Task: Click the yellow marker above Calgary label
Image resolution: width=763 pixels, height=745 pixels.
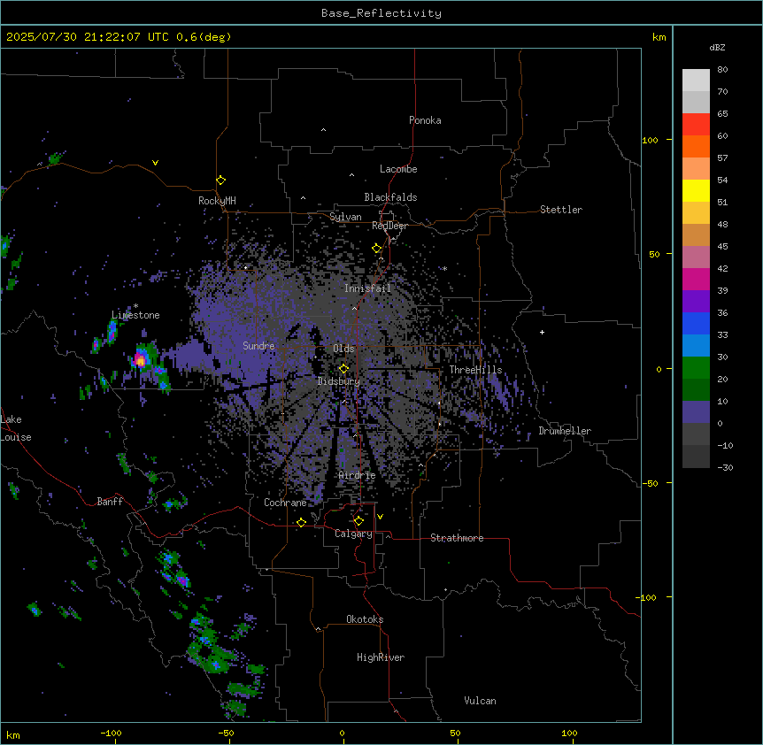Action: [x=358, y=521]
